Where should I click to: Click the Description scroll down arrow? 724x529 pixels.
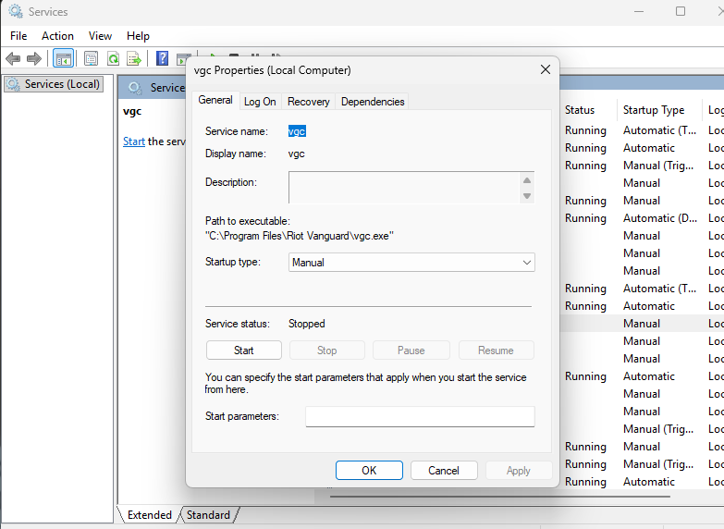pyautogui.click(x=527, y=196)
